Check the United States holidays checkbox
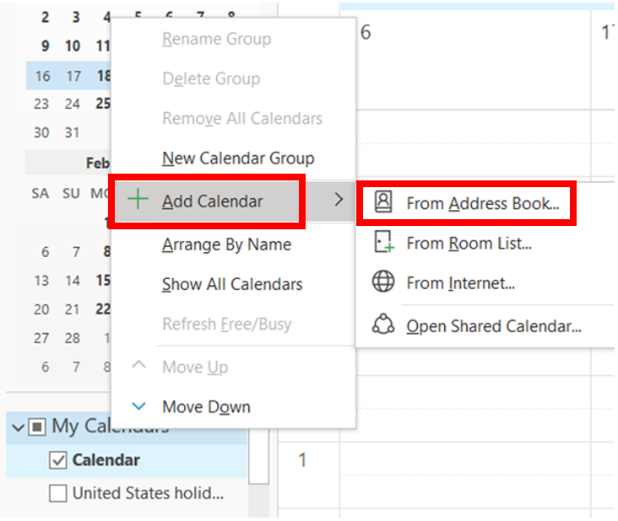618x521 pixels. pyautogui.click(x=57, y=493)
